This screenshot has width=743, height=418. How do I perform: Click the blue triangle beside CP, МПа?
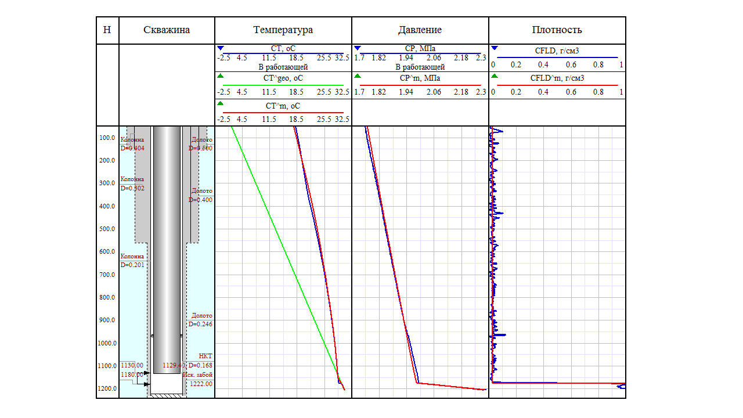[x=358, y=48]
